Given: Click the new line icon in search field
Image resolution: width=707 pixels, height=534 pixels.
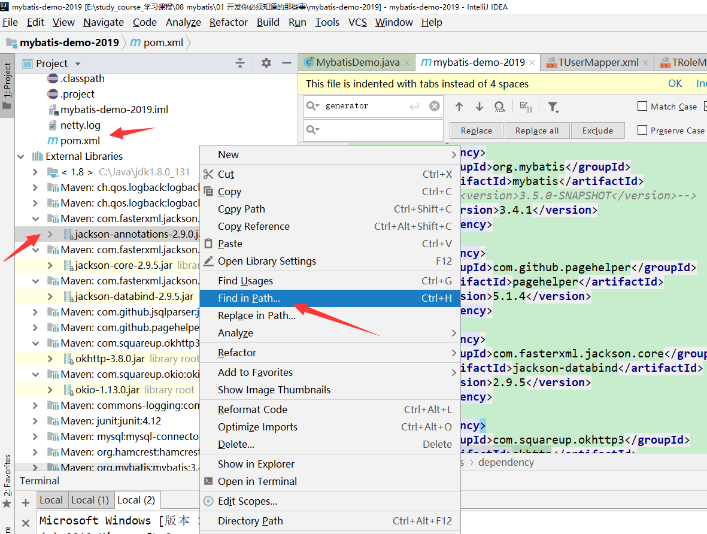Looking at the screenshot, I should (x=414, y=107).
